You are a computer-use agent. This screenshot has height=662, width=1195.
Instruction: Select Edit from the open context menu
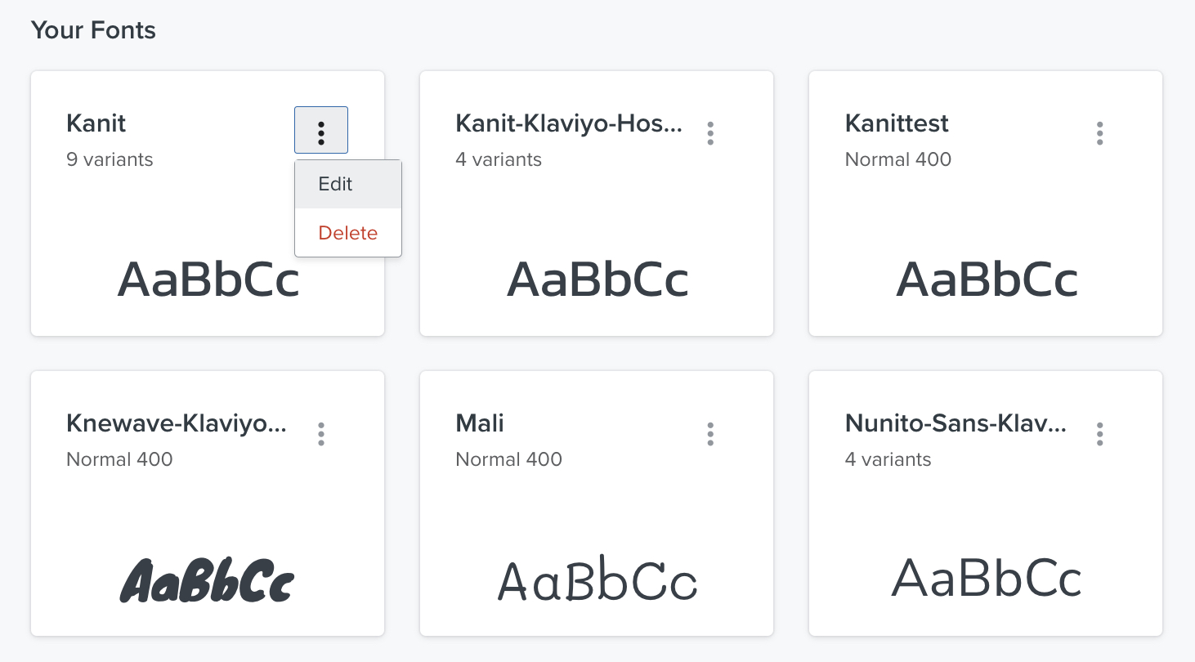pos(335,184)
